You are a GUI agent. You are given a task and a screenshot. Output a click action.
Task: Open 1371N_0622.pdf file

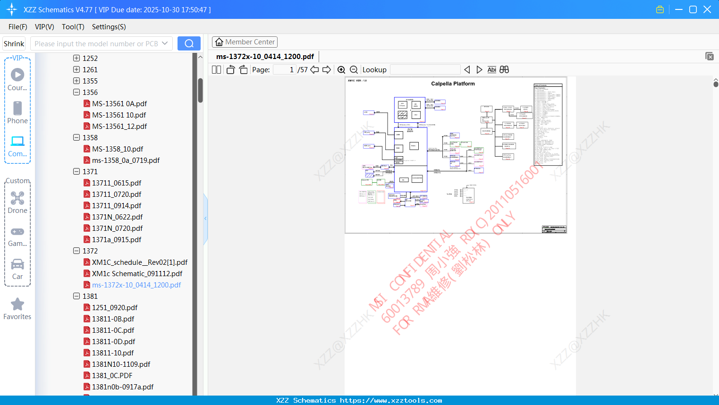coord(117,217)
